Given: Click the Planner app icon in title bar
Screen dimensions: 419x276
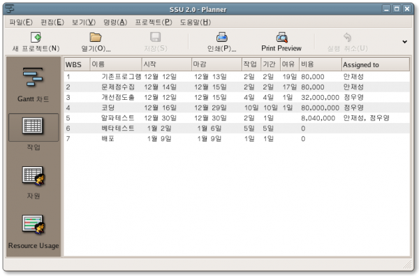Looking at the screenshot, I should (9, 8).
